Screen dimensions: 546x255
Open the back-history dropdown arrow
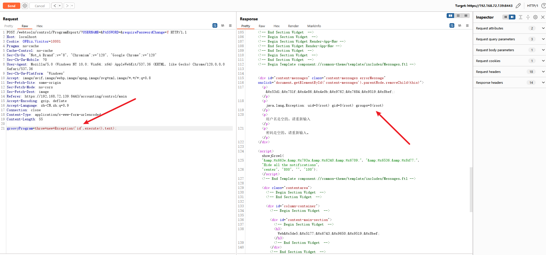(x=60, y=6)
